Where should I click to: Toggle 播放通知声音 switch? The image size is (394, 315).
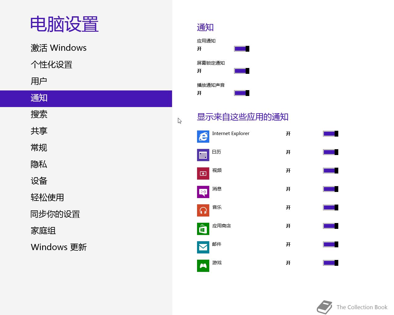[242, 93]
